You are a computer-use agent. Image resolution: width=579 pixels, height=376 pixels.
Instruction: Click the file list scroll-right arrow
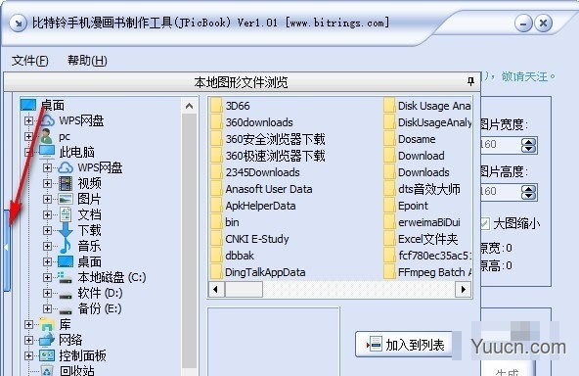click(463, 289)
